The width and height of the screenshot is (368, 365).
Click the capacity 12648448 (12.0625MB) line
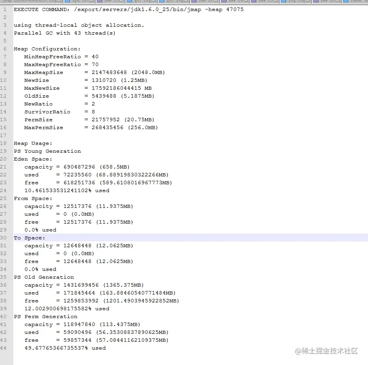(x=79, y=246)
